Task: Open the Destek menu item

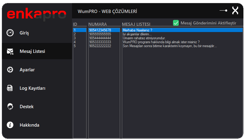Action: tap(37, 106)
